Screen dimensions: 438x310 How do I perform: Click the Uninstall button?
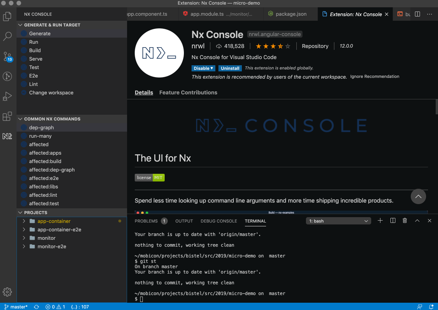(x=230, y=68)
